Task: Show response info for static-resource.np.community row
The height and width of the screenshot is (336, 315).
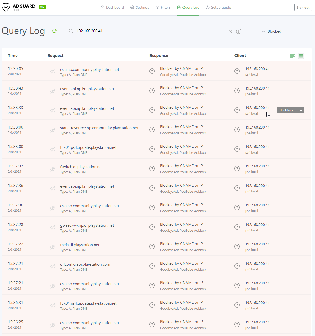Action: click(152, 130)
